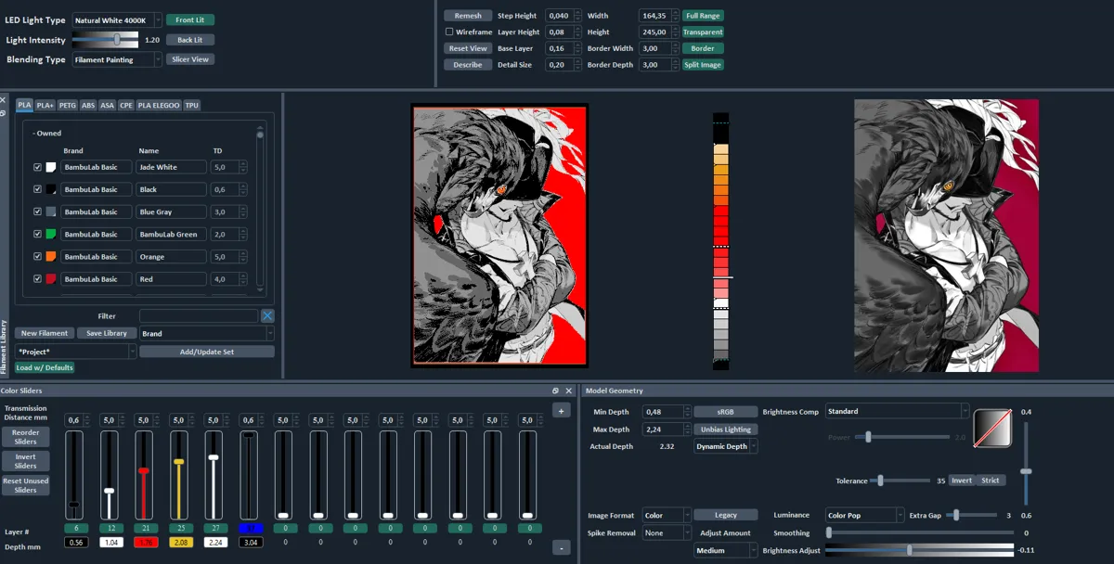Screen dimensions: 1114x564
Task: Click the Remesh button
Action: [468, 16]
